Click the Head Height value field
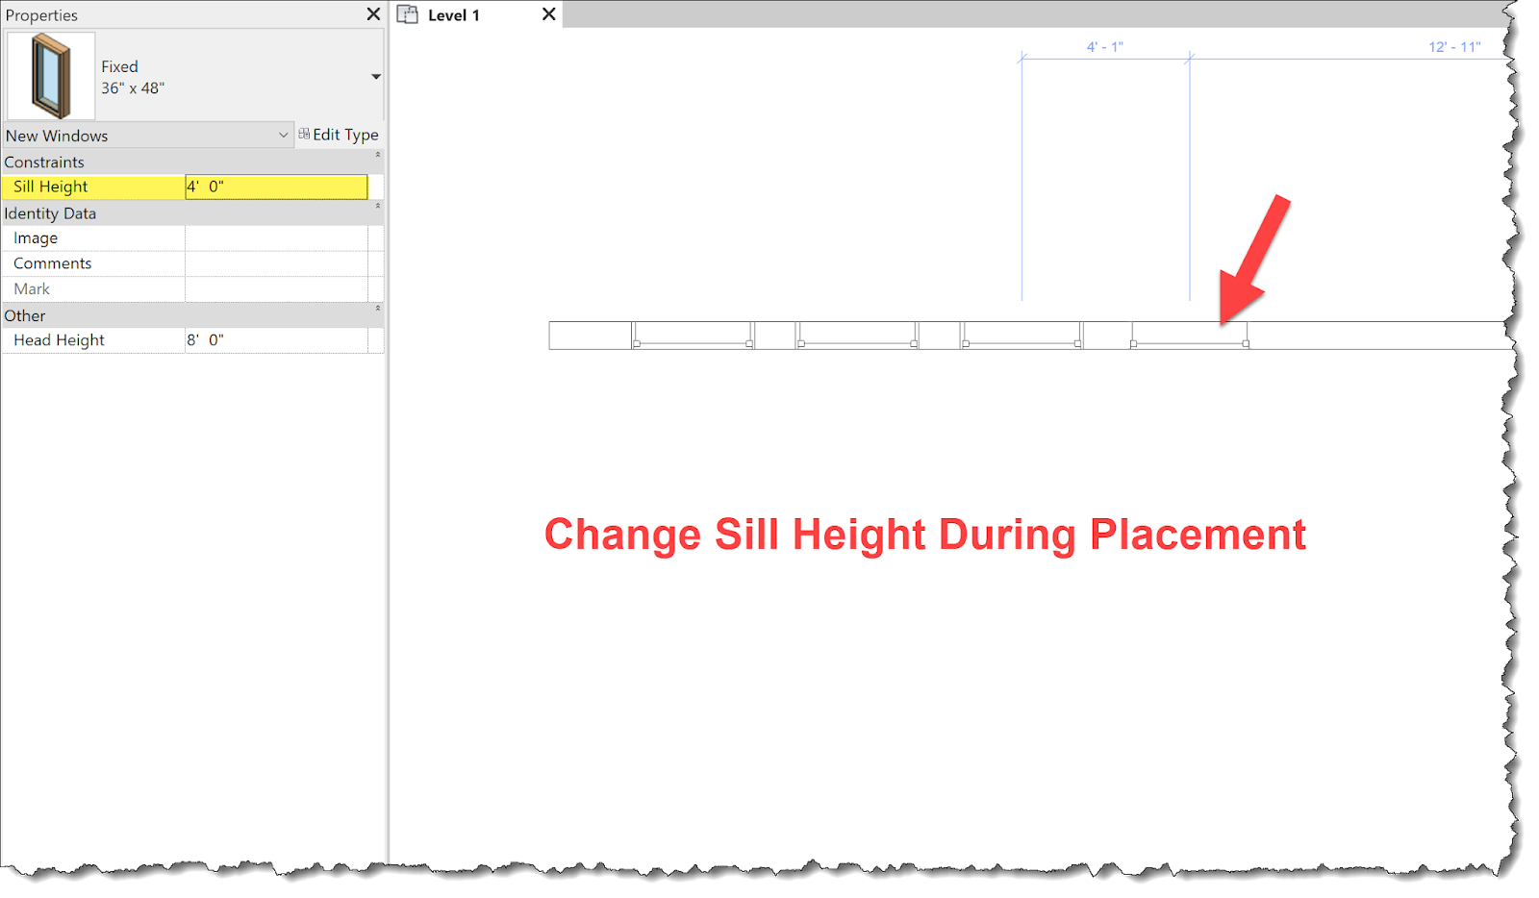Viewport: 1539px width, 898px height. point(279,339)
